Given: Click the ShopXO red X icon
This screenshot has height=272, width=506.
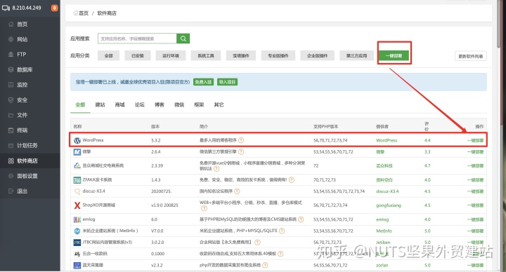Looking at the screenshot, I should (x=77, y=205).
